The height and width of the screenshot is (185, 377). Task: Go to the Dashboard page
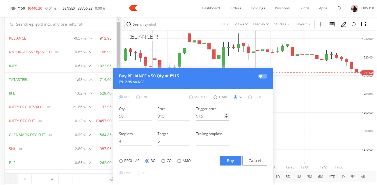(x=211, y=8)
